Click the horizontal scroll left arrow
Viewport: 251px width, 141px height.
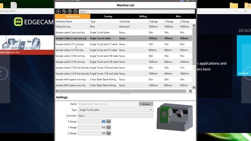pos(57,91)
